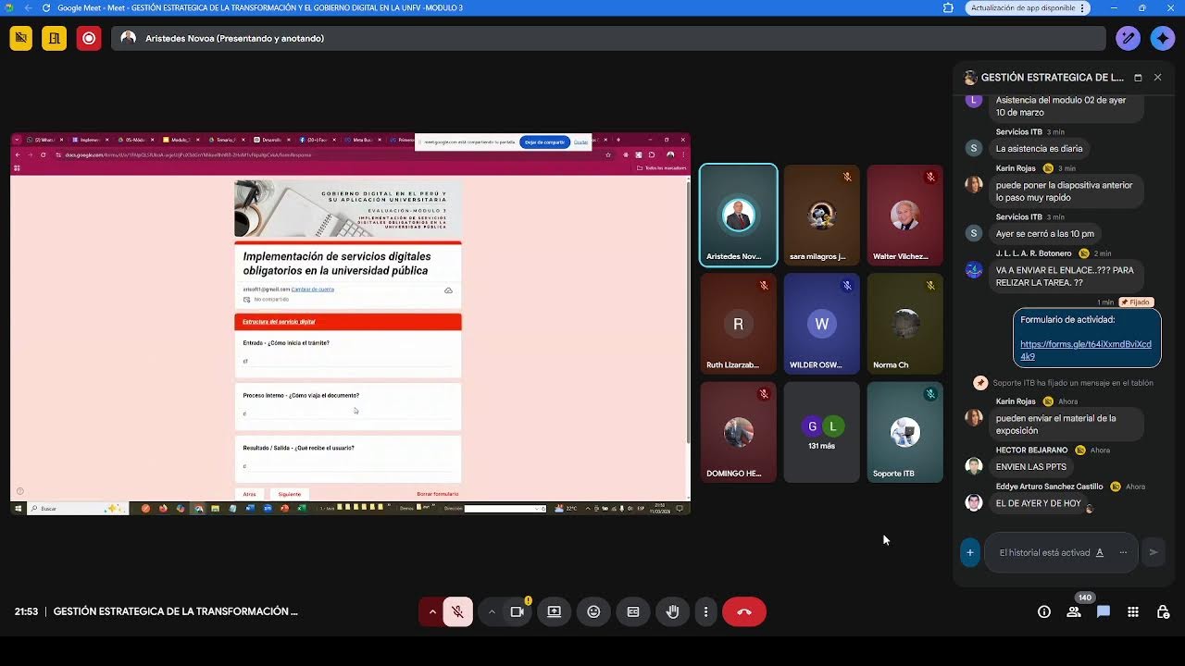Click Siguiente button in shared form

[x=290, y=494]
